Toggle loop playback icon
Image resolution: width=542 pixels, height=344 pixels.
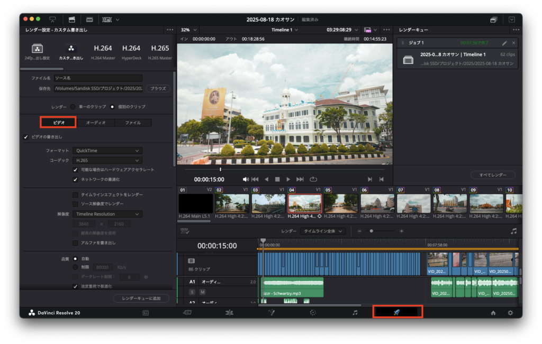[x=313, y=179]
